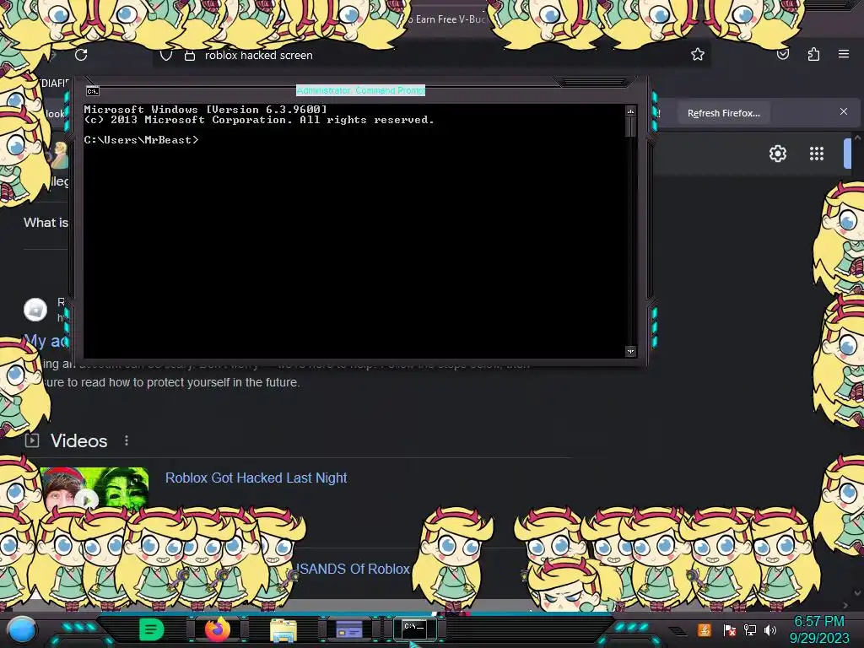Click the C:\Users\MrBeast> prompt line
Viewport: 864px width, 648px height.
point(141,140)
